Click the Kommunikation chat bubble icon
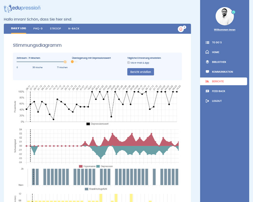Viewport: 253px width, 202px height. pyautogui.click(x=207, y=72)
